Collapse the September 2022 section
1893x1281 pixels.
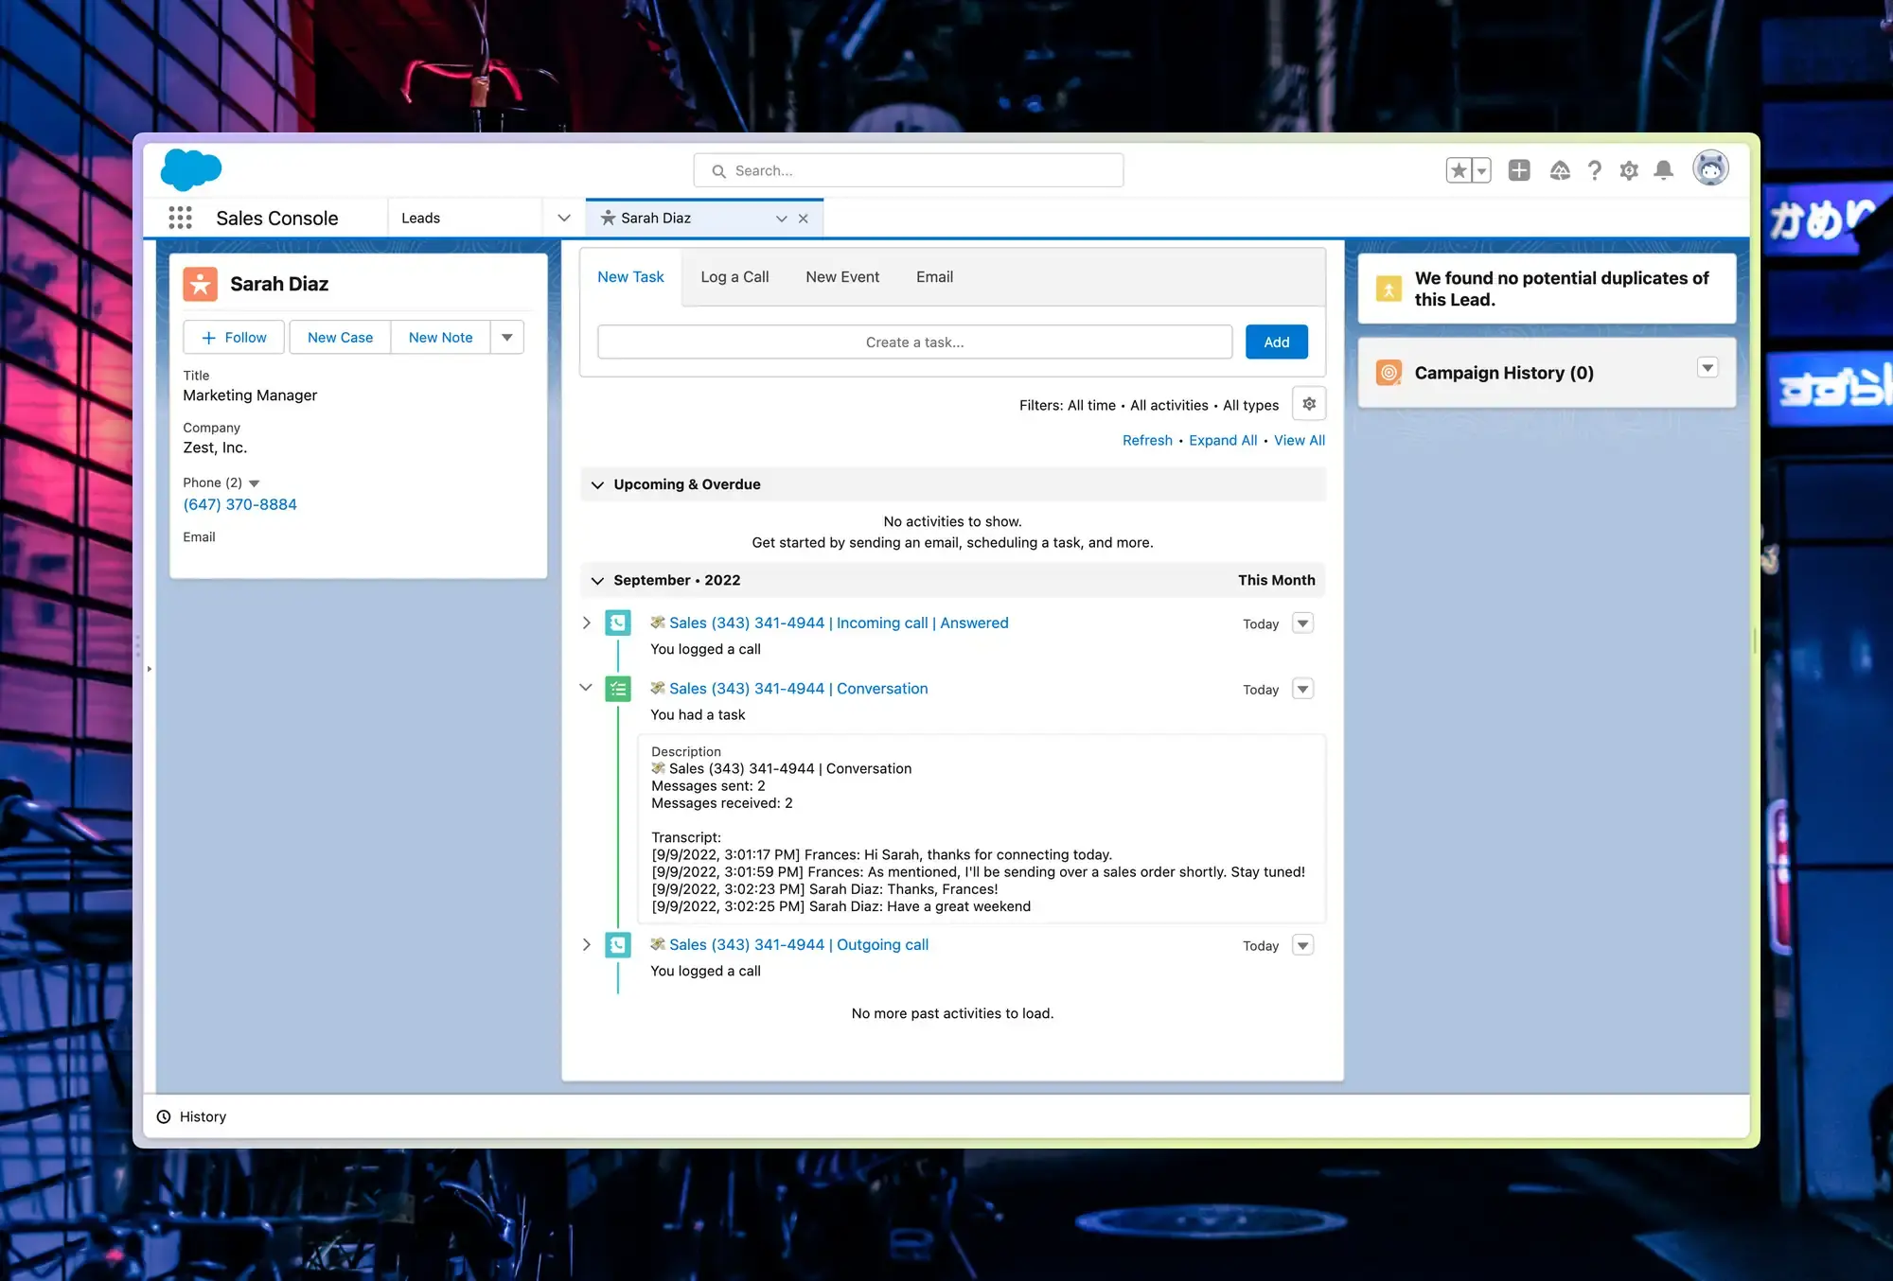[597, 580]
